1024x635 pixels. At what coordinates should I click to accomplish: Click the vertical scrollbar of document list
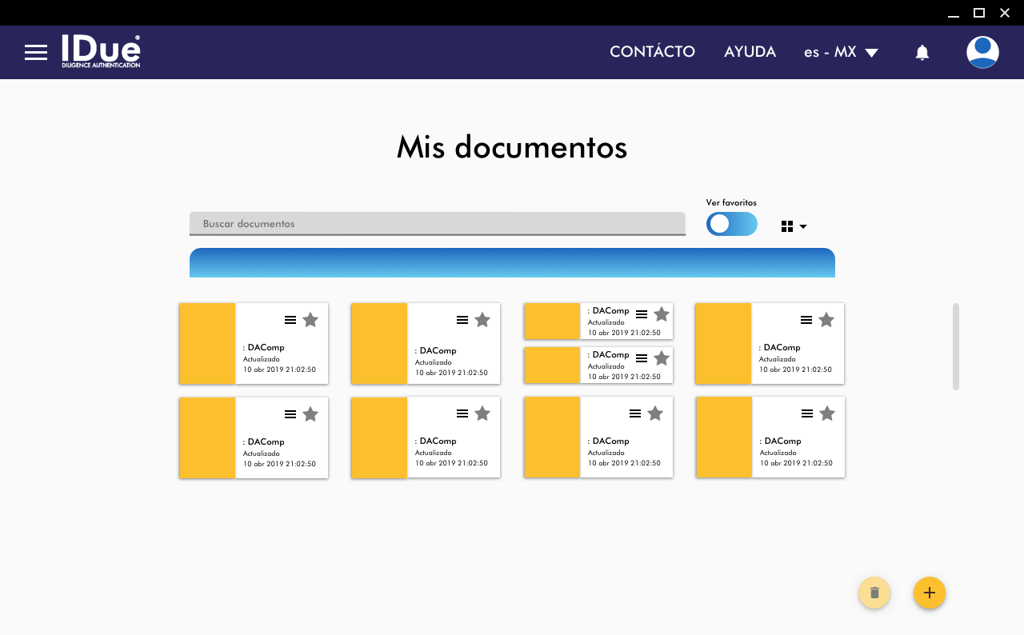point(955,345)
